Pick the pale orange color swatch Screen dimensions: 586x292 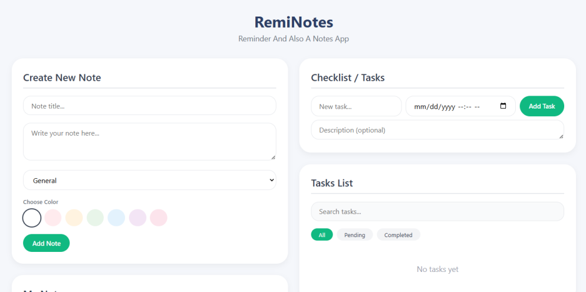[x=74, y=218]
